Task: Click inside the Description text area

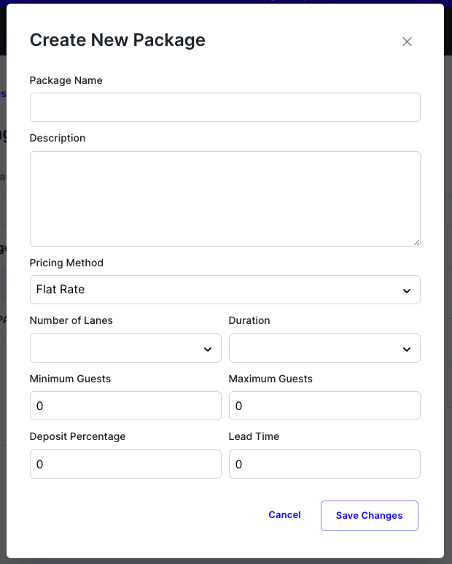Action: 225,198
